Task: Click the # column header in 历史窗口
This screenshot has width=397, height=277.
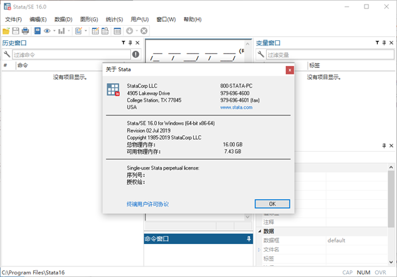Action: pyautogui.click(x=5, y=65)
